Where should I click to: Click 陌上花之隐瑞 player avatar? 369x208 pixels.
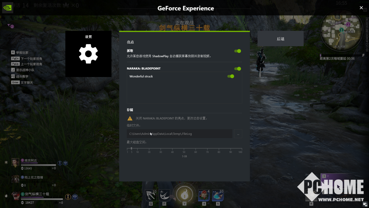[x=15, y=179]
